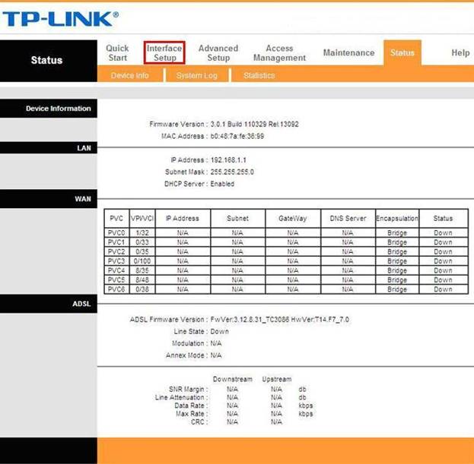
Task: Click the DNS Server column header
Action: 348,218
